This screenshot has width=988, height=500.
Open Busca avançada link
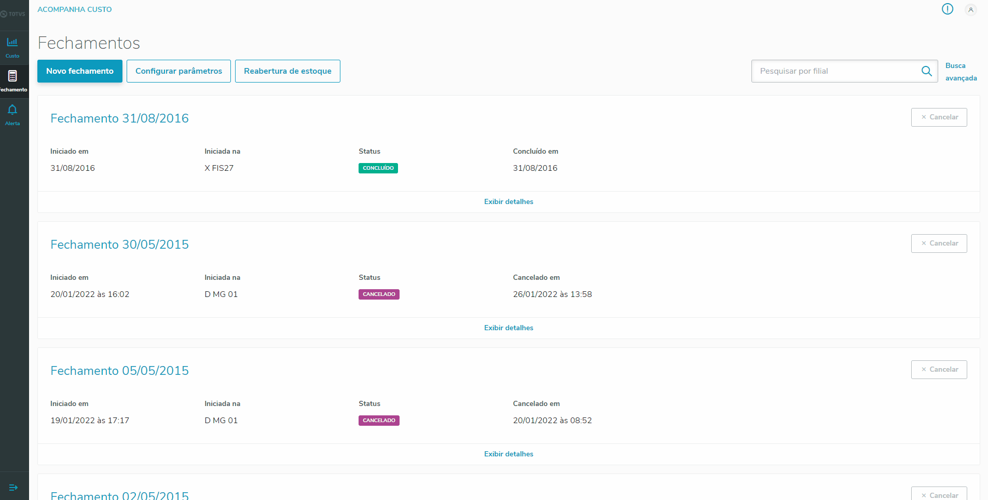961,72
